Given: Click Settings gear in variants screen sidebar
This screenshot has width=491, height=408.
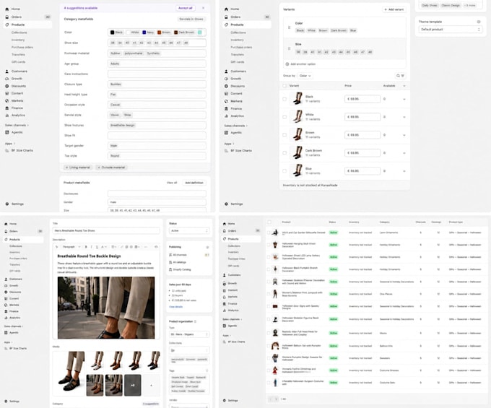Looking at the screenshot, I should 226,204.
